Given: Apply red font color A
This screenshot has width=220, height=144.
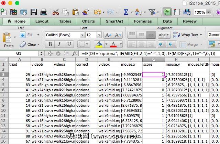Looking at the screenshot, I should (113, 44).
